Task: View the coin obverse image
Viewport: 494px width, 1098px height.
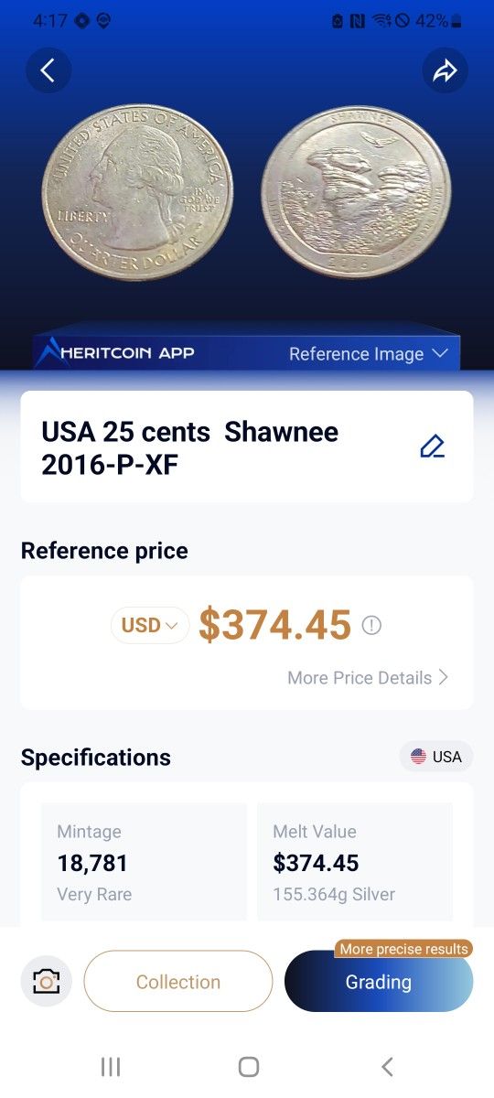Action: tap(137, 191)
